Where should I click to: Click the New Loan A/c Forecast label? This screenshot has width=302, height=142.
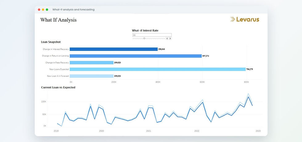pos(58,76)
